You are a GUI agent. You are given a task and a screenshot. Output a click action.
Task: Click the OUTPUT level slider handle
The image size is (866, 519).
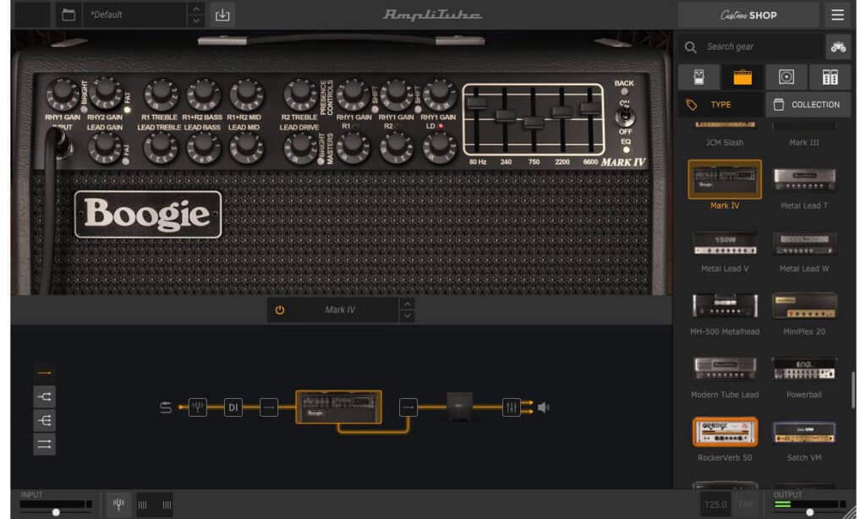tap(809, 512)
